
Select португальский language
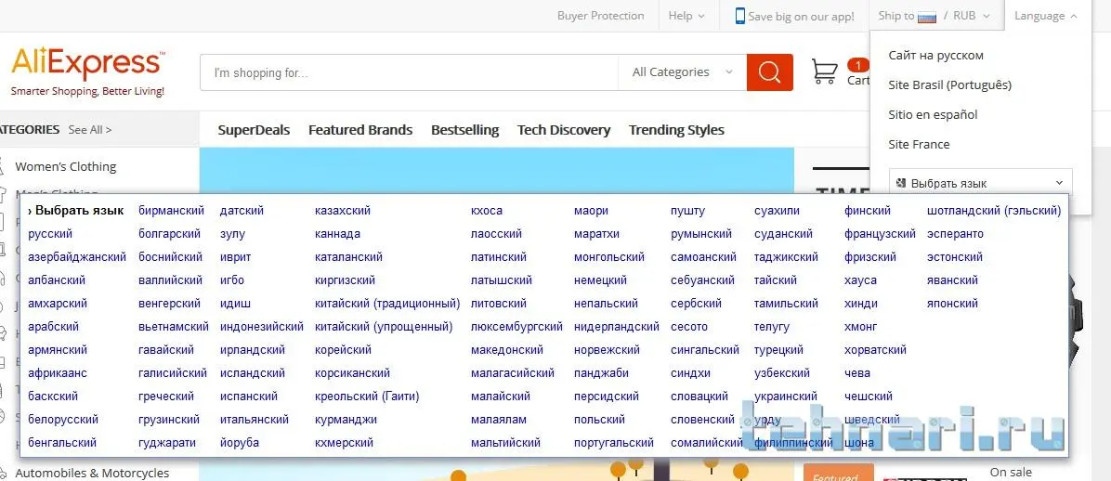[x=614, y=443]
